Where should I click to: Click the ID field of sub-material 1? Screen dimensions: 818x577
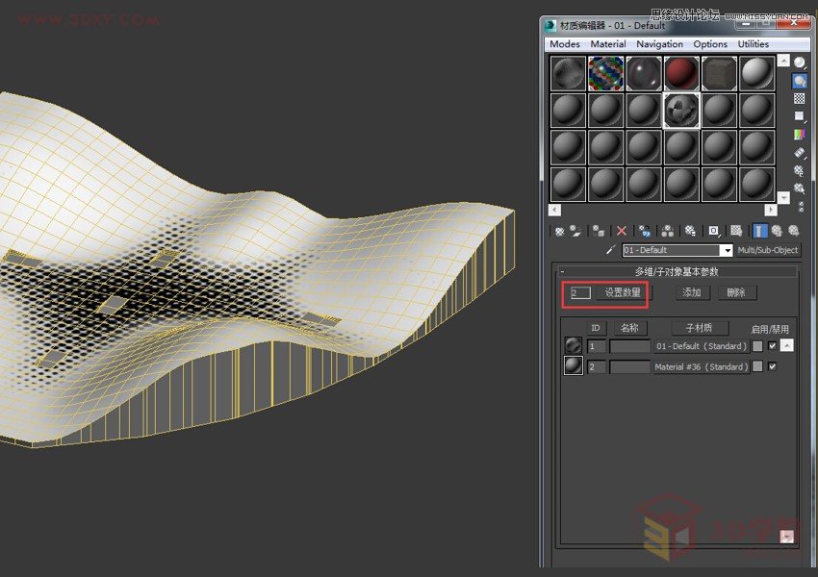[x=597, y=346]
